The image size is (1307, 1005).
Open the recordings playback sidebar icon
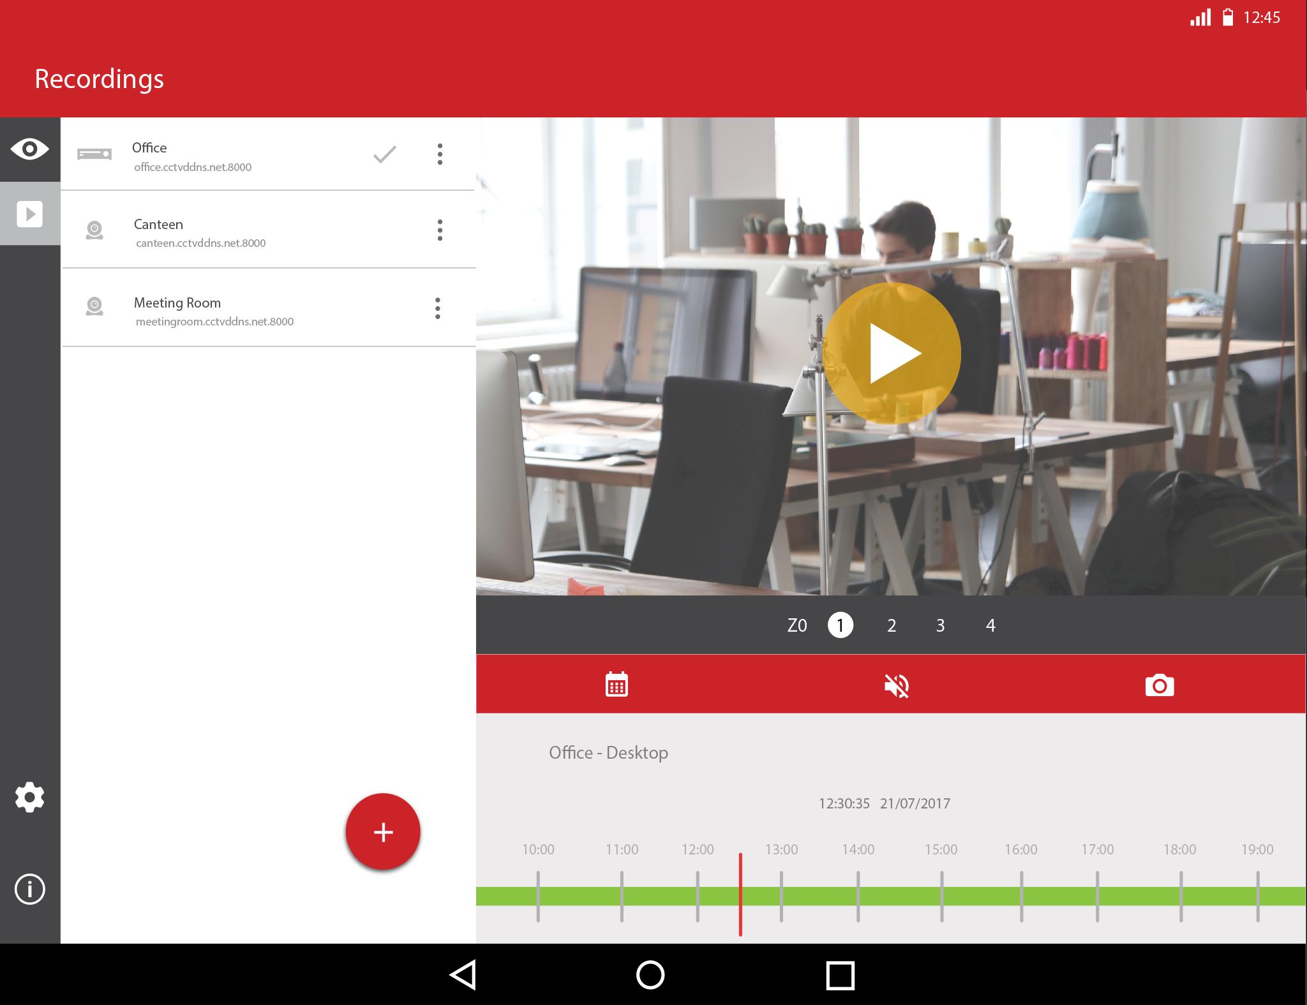(x=30, y=214)
